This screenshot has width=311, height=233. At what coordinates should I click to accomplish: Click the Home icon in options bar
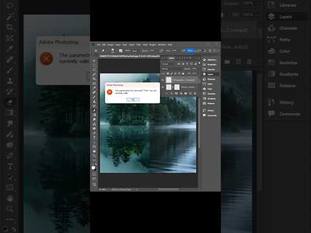(96, 50)
